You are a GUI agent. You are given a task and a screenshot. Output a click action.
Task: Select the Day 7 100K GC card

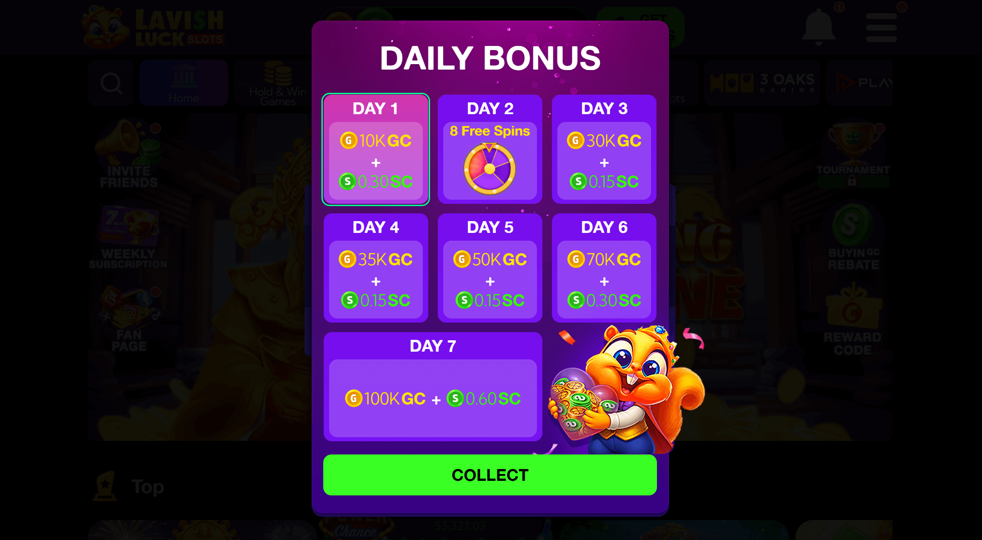pyautogui.click(x=433, y=387)
